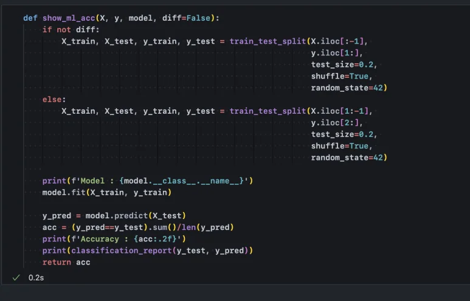Click the print Accuracy f-string line

pos(114,238)
